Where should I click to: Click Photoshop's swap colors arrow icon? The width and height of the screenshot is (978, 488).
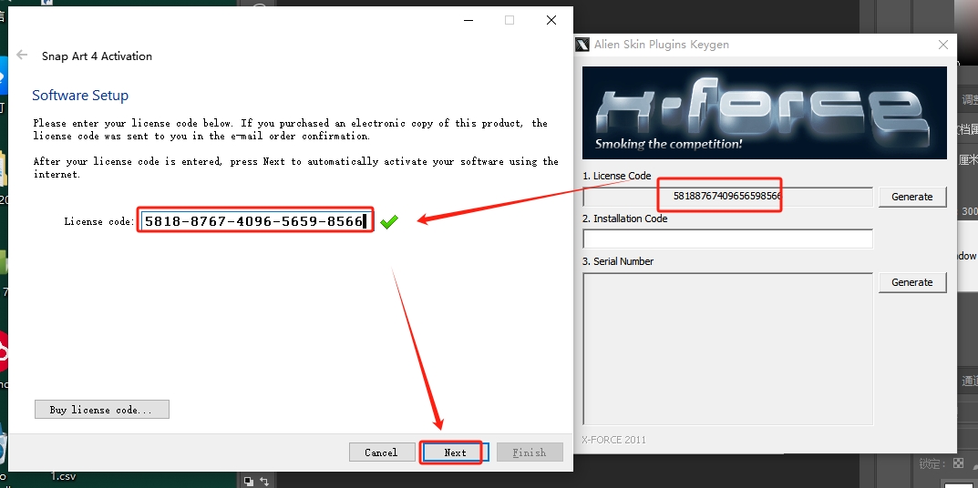pyautogui.click(x=263, y=481)
